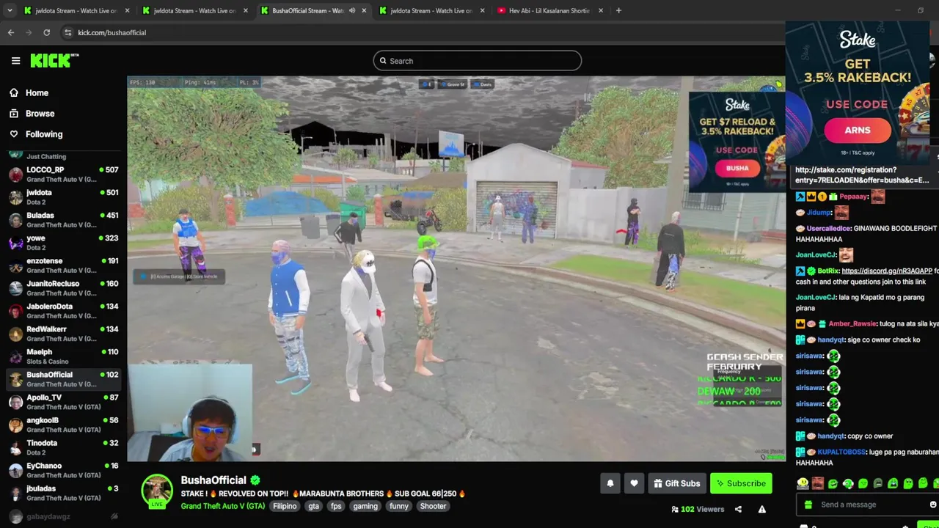Image resolution: width=939 pixels, height=528 pixels.
Task: Click site info icon in address bar
Action: (67, 32)
